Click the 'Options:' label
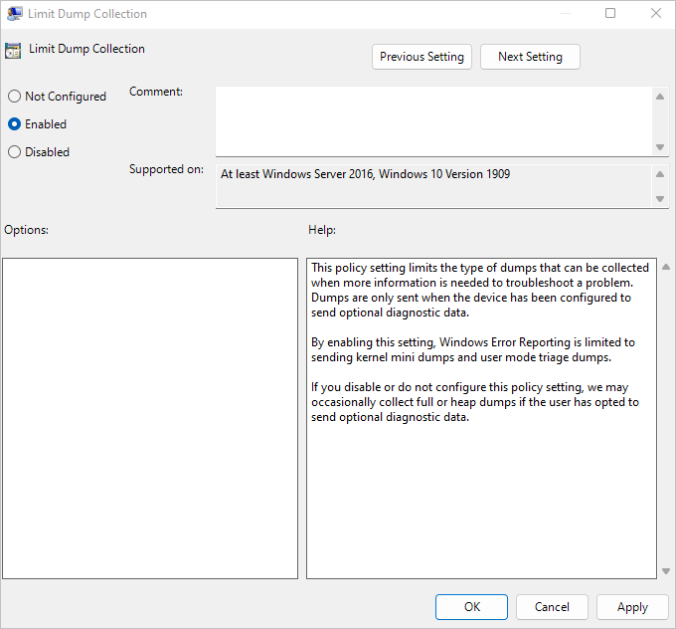Screen dimensions: 676x629 point(26,230)
